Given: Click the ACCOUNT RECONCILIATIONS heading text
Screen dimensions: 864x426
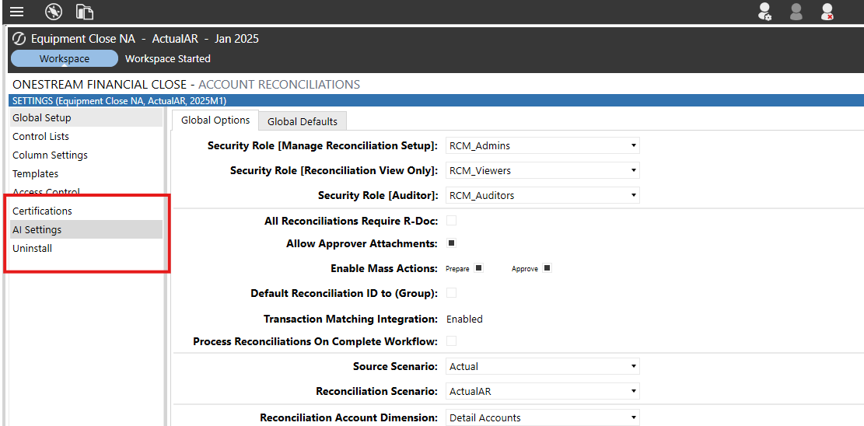Looking at the screenshot, I should click(x=279, y=85).
